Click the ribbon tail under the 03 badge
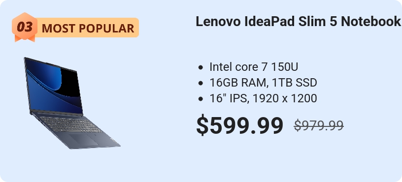 (25, 38)
